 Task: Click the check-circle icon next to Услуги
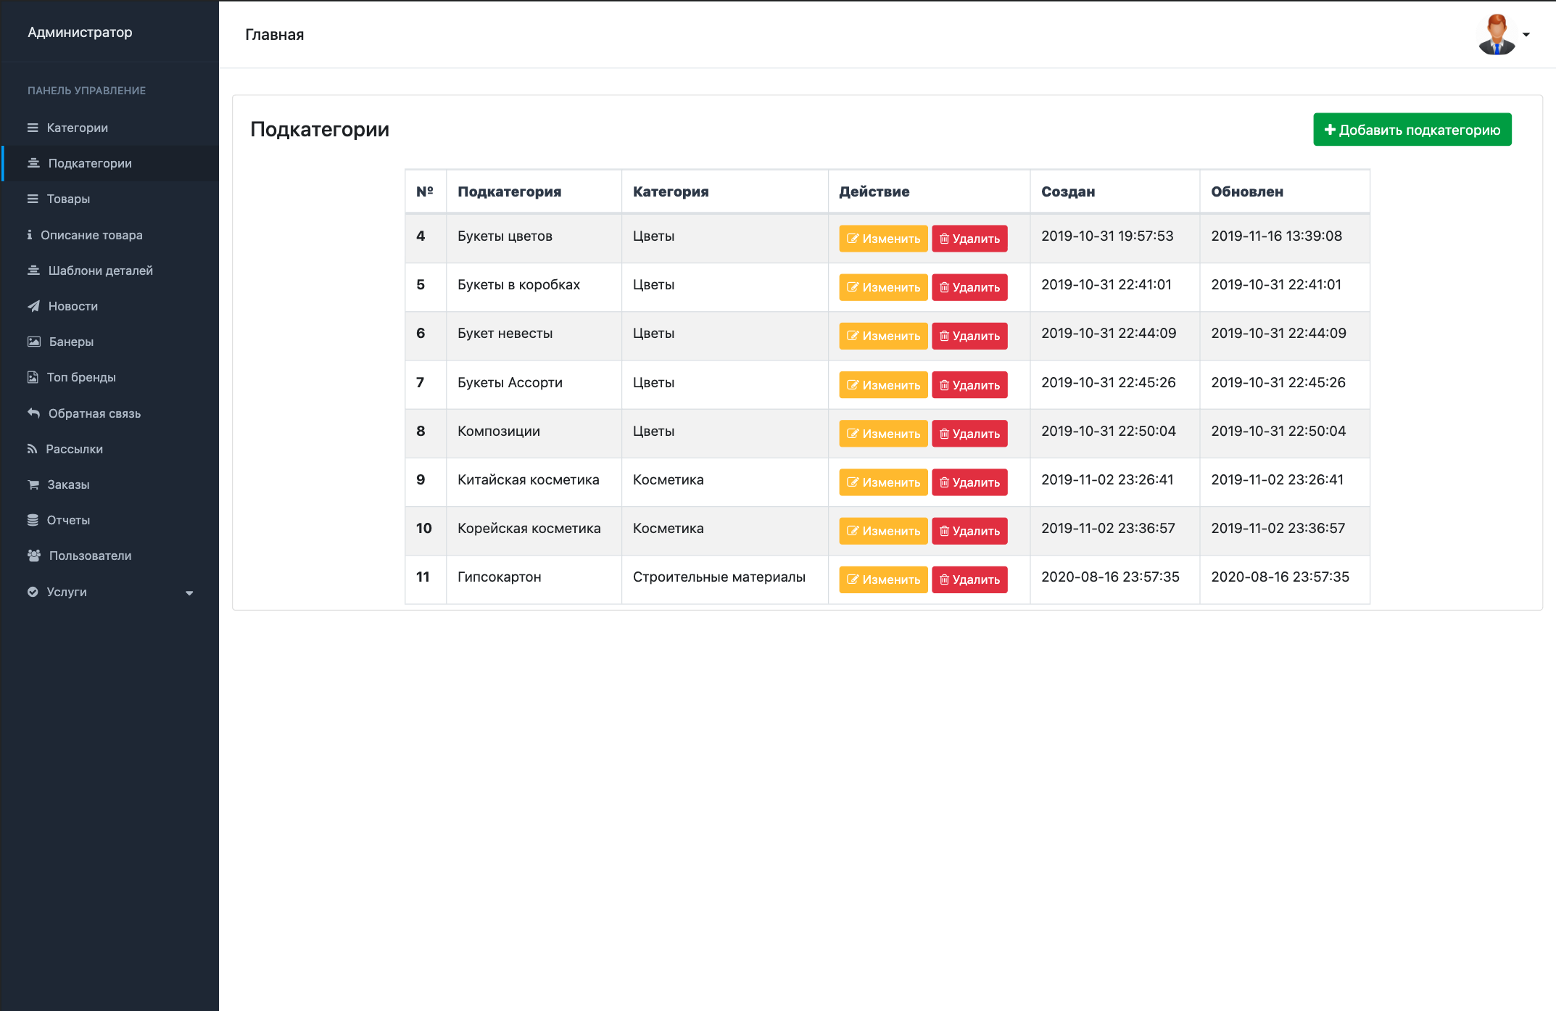(x=33, y=592)
